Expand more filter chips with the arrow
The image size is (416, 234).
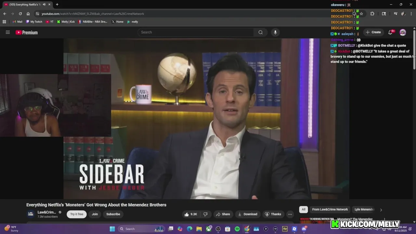(x=381, y=210)
